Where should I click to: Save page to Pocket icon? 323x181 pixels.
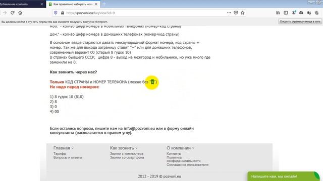236,13
